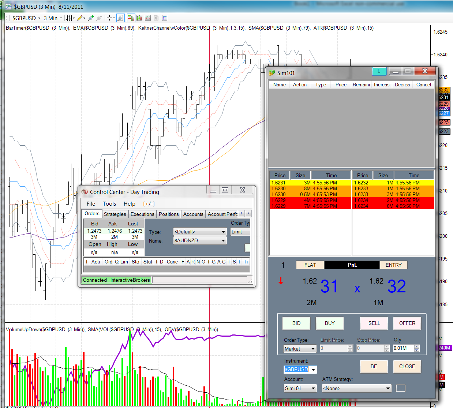Viewport: 453px width, 408px height.
Task: Open the Tools menu
Action: (109, 204)
